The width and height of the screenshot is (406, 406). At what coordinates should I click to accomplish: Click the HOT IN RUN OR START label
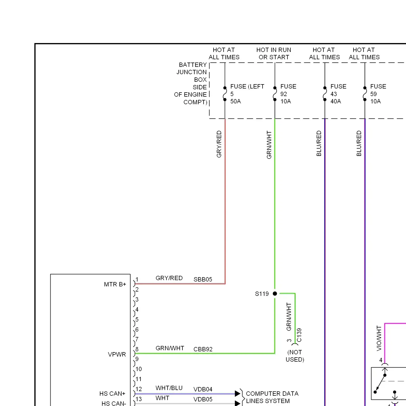274,53
